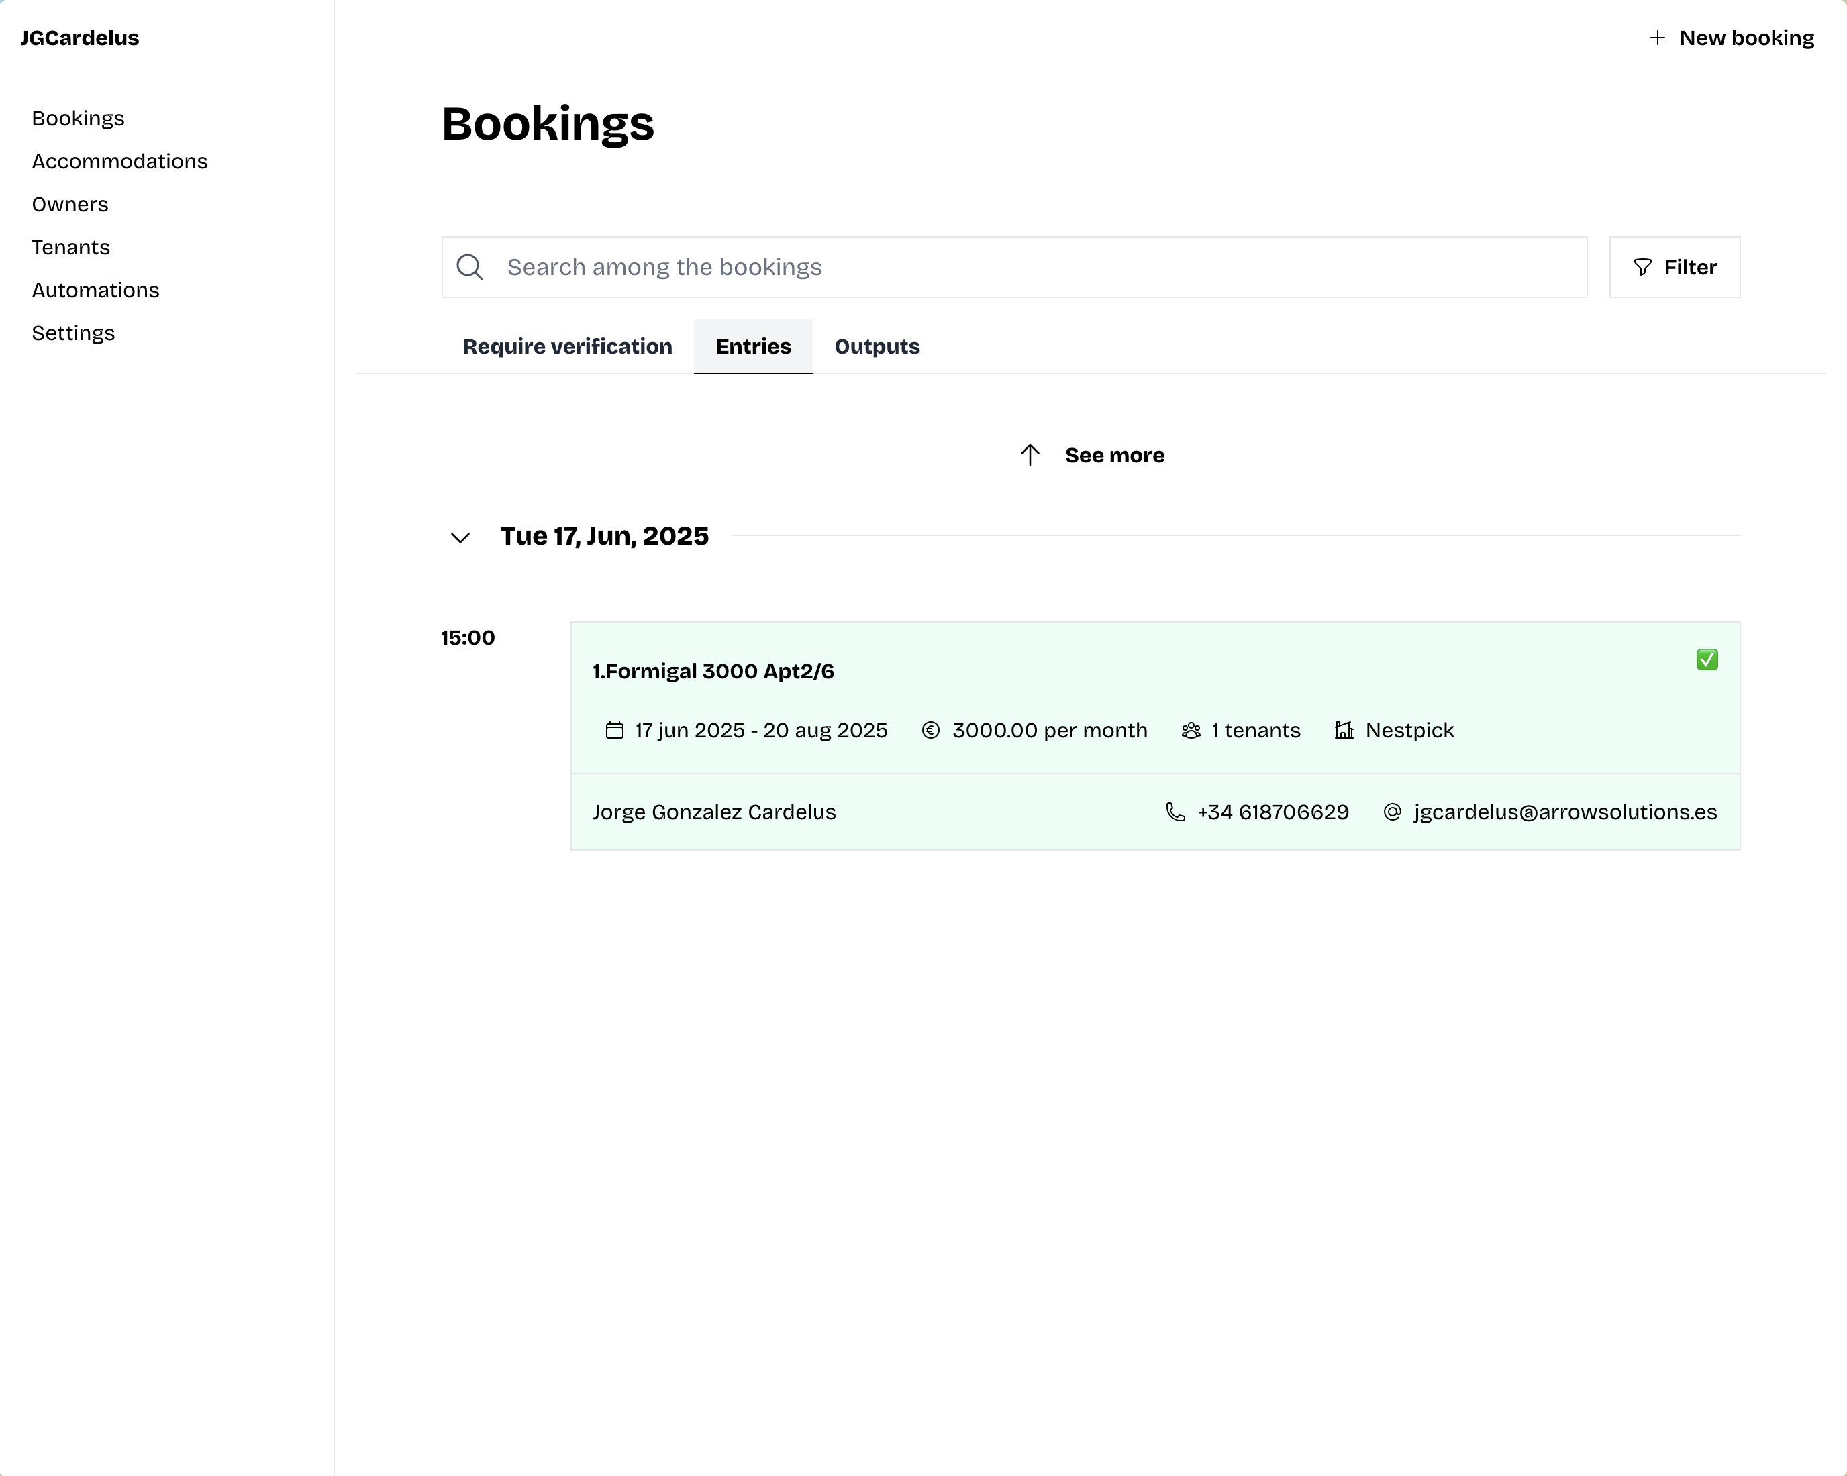Click phone number +34 618706629
This screenshot has width=1847, height=1476.
point(1273,812)
